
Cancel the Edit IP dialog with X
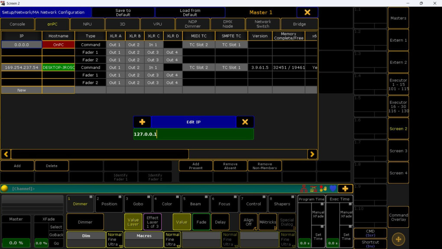[245, 122]
